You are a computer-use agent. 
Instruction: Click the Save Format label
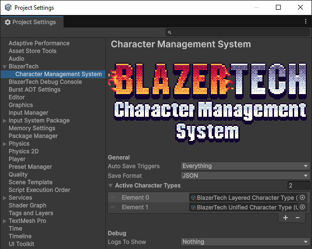click(x=125, y=176)
